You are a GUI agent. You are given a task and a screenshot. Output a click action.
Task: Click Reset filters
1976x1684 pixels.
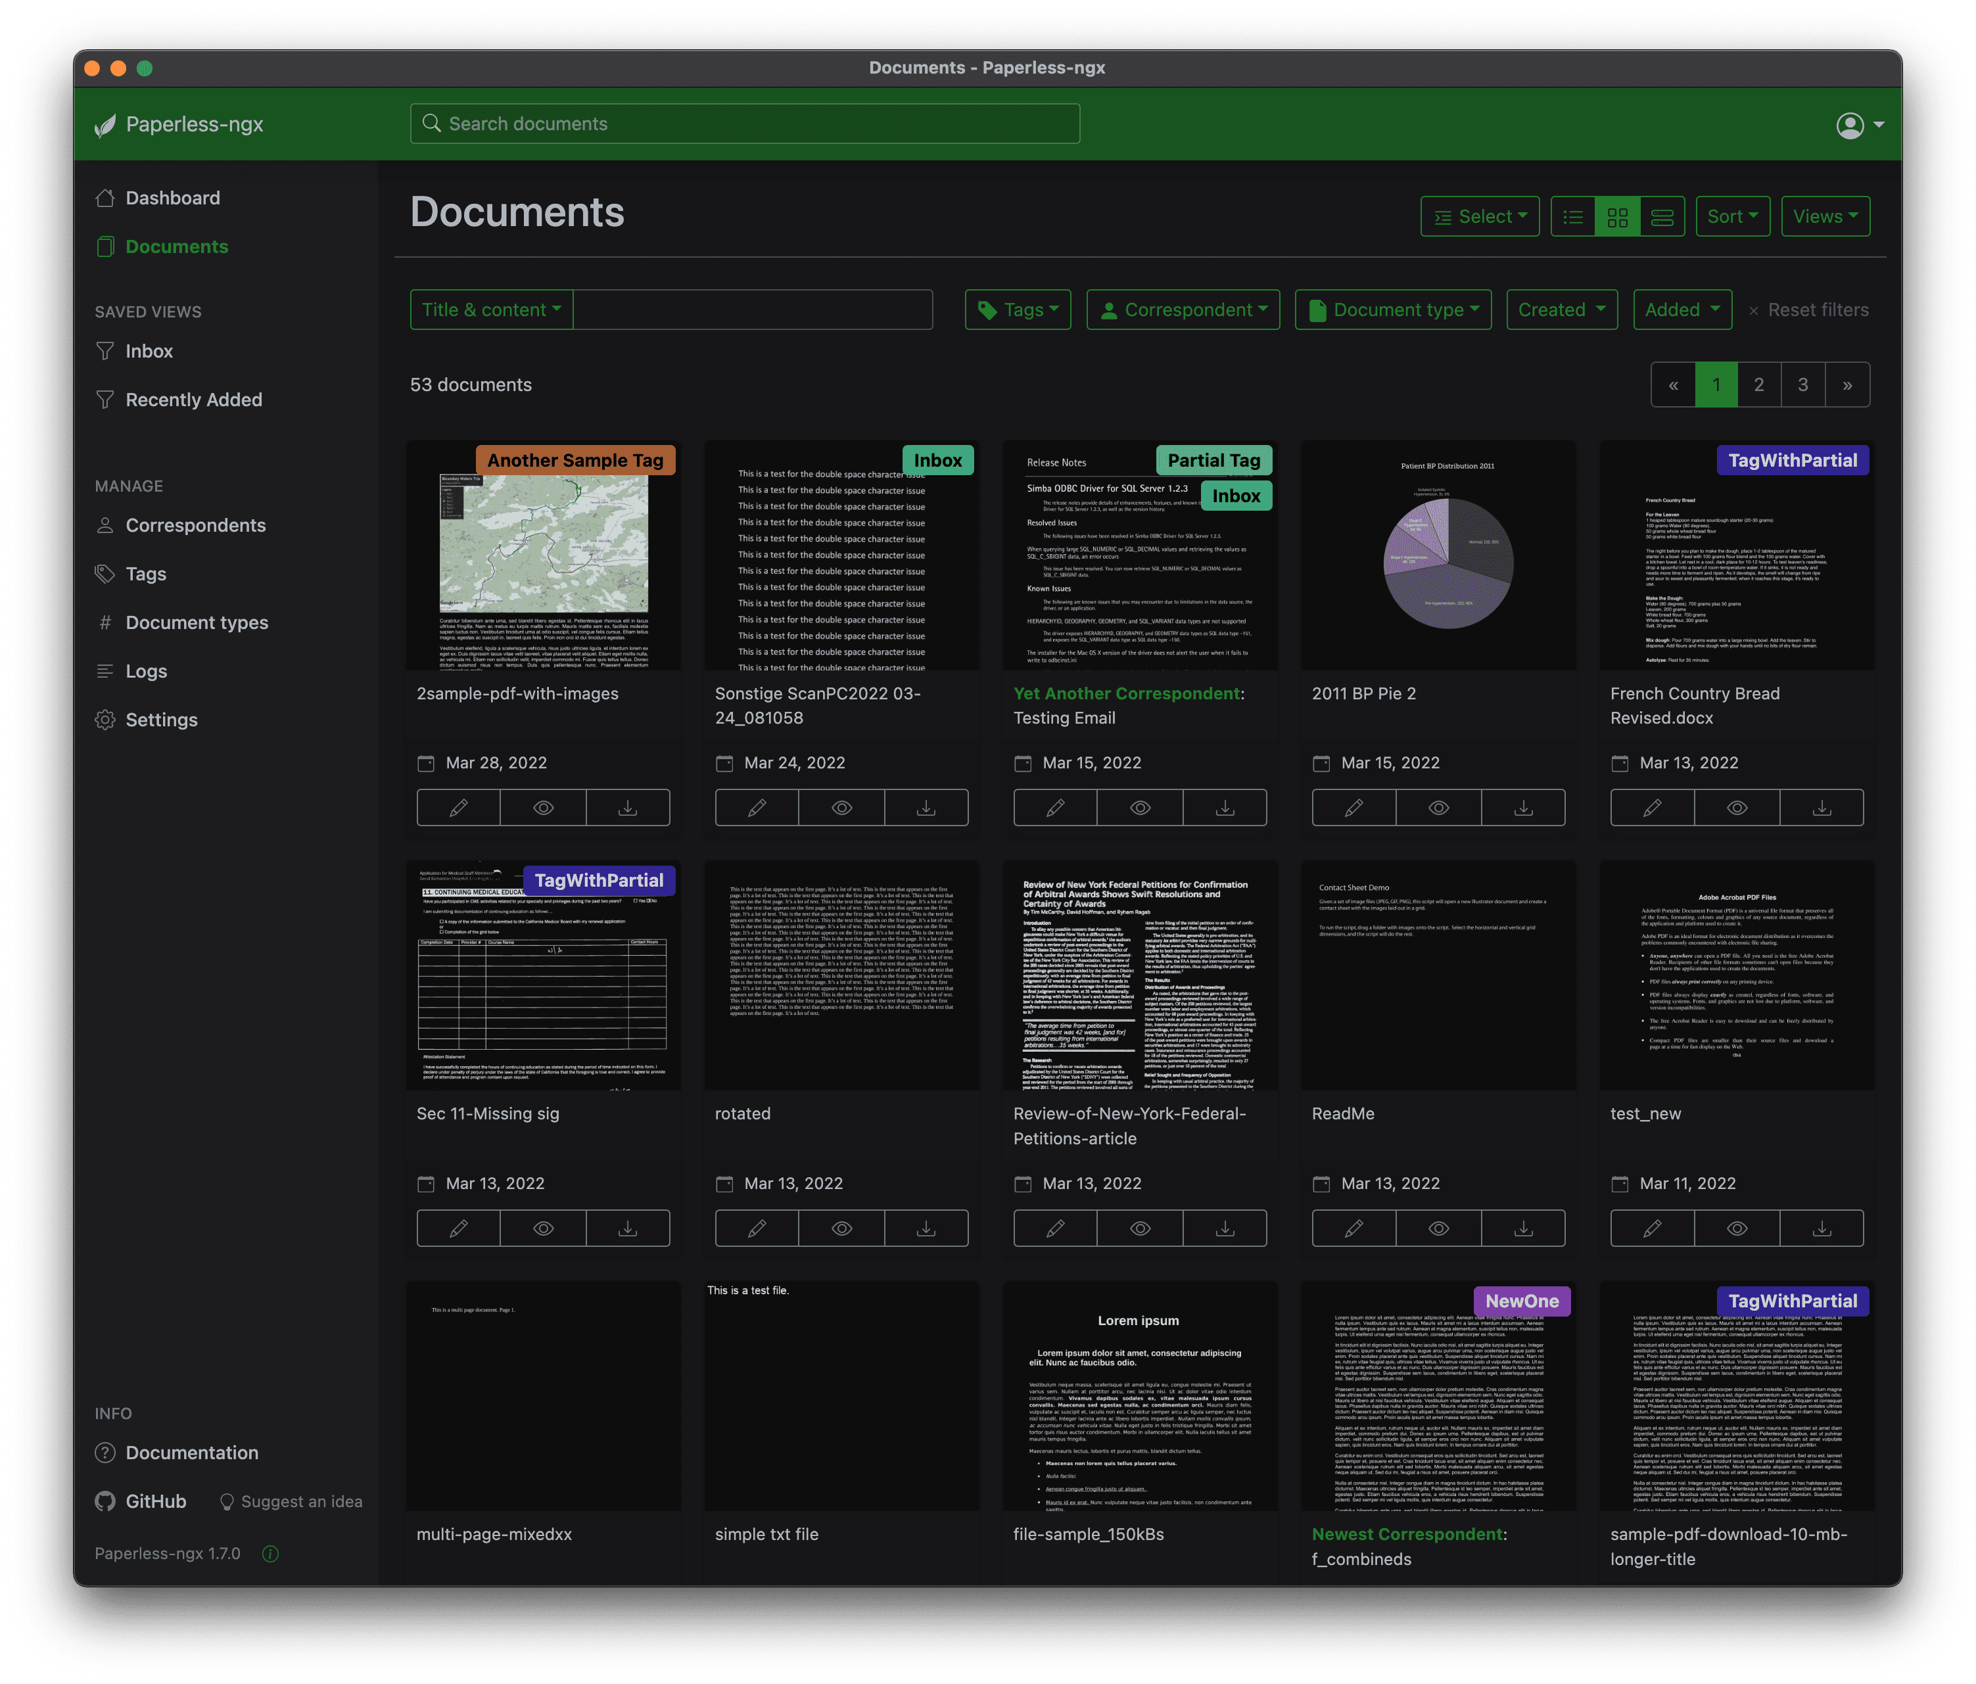(1808, 310)
